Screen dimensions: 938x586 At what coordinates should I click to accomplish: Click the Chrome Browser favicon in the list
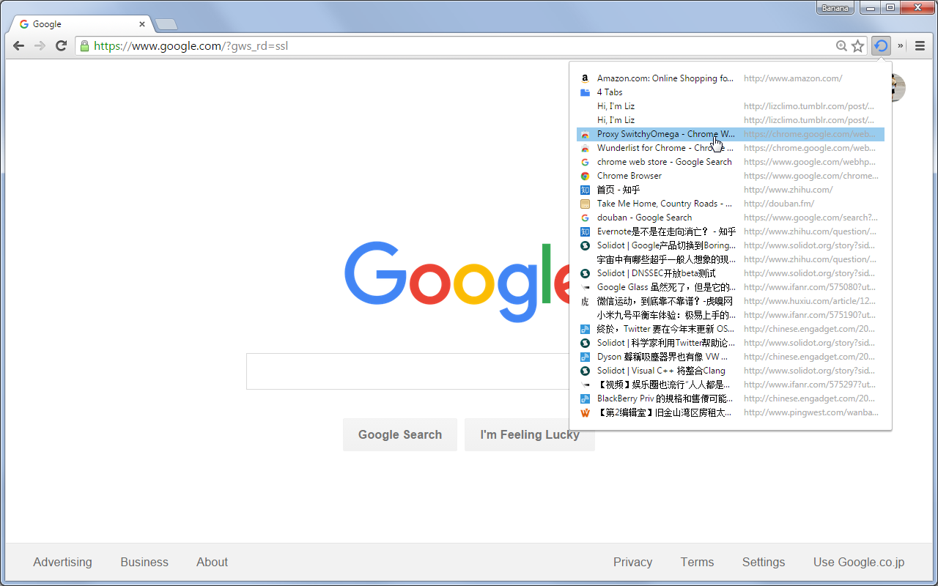coord(585,175)
